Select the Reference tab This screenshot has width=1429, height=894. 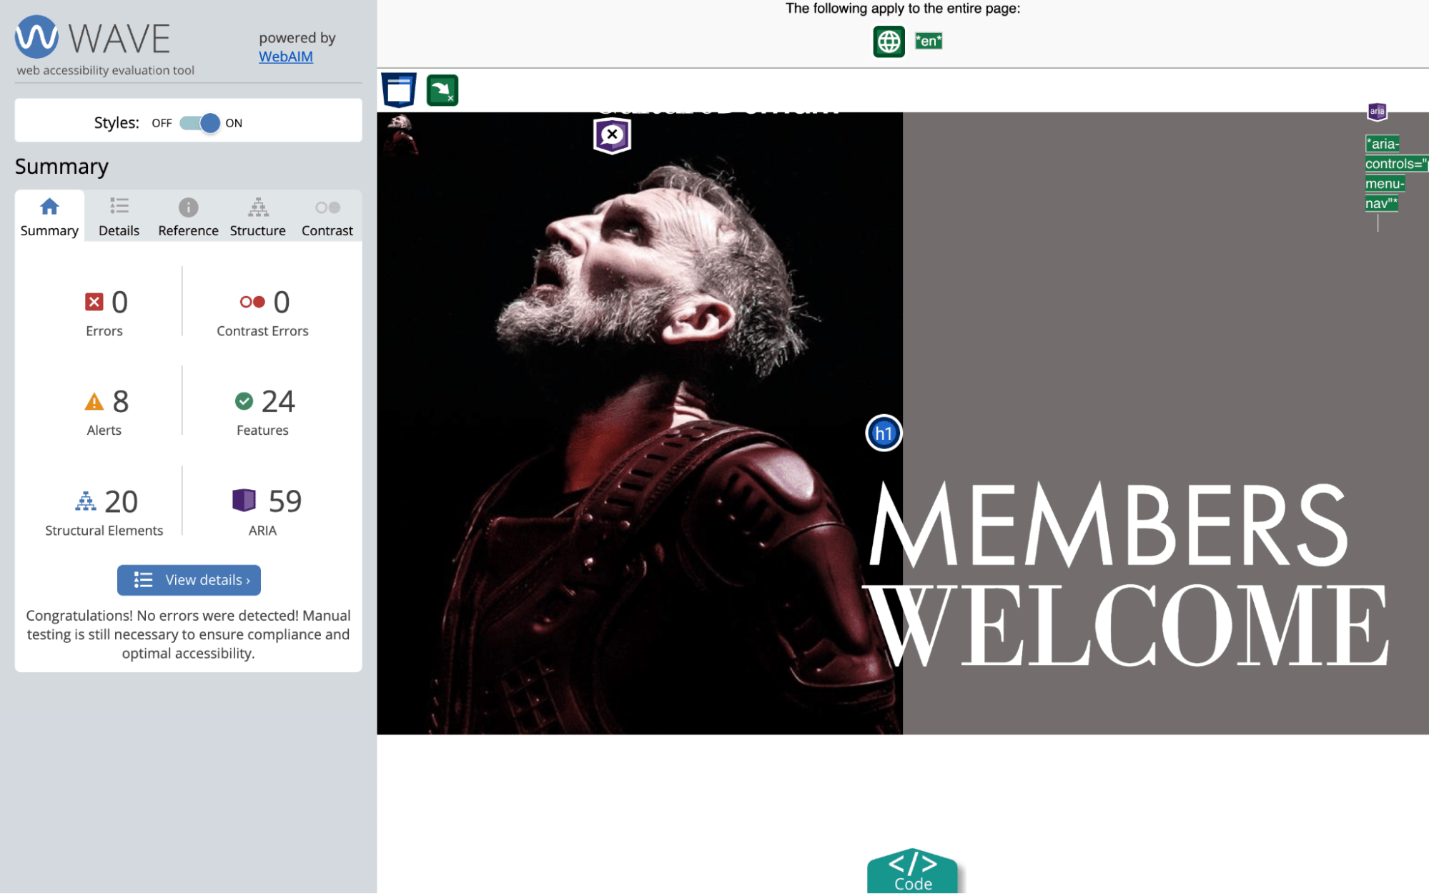click(189, 217)
